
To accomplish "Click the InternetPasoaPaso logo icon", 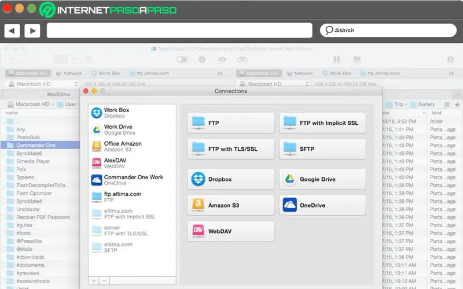I will click(47, 10).
